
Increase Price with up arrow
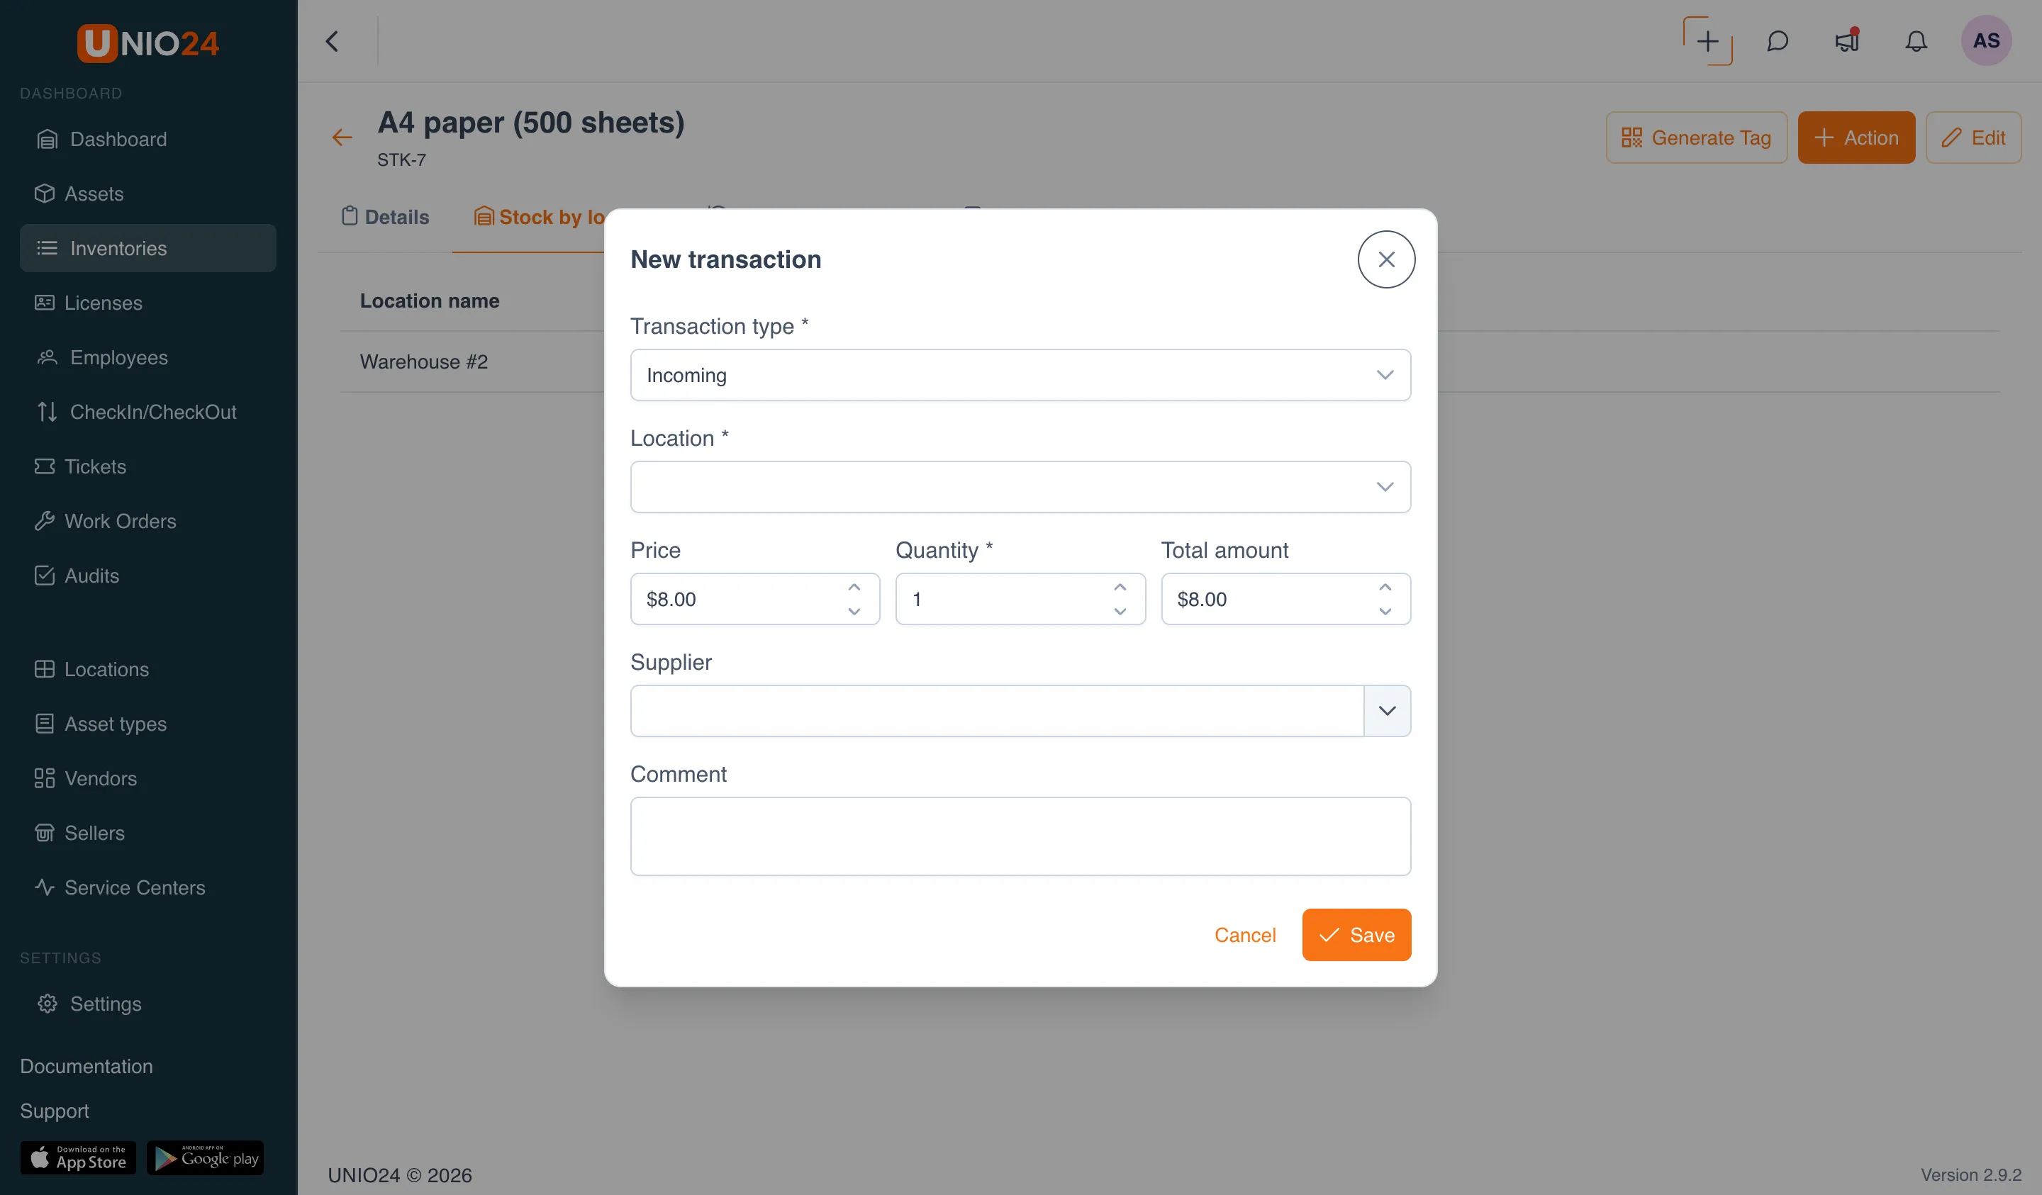(854, 588)
